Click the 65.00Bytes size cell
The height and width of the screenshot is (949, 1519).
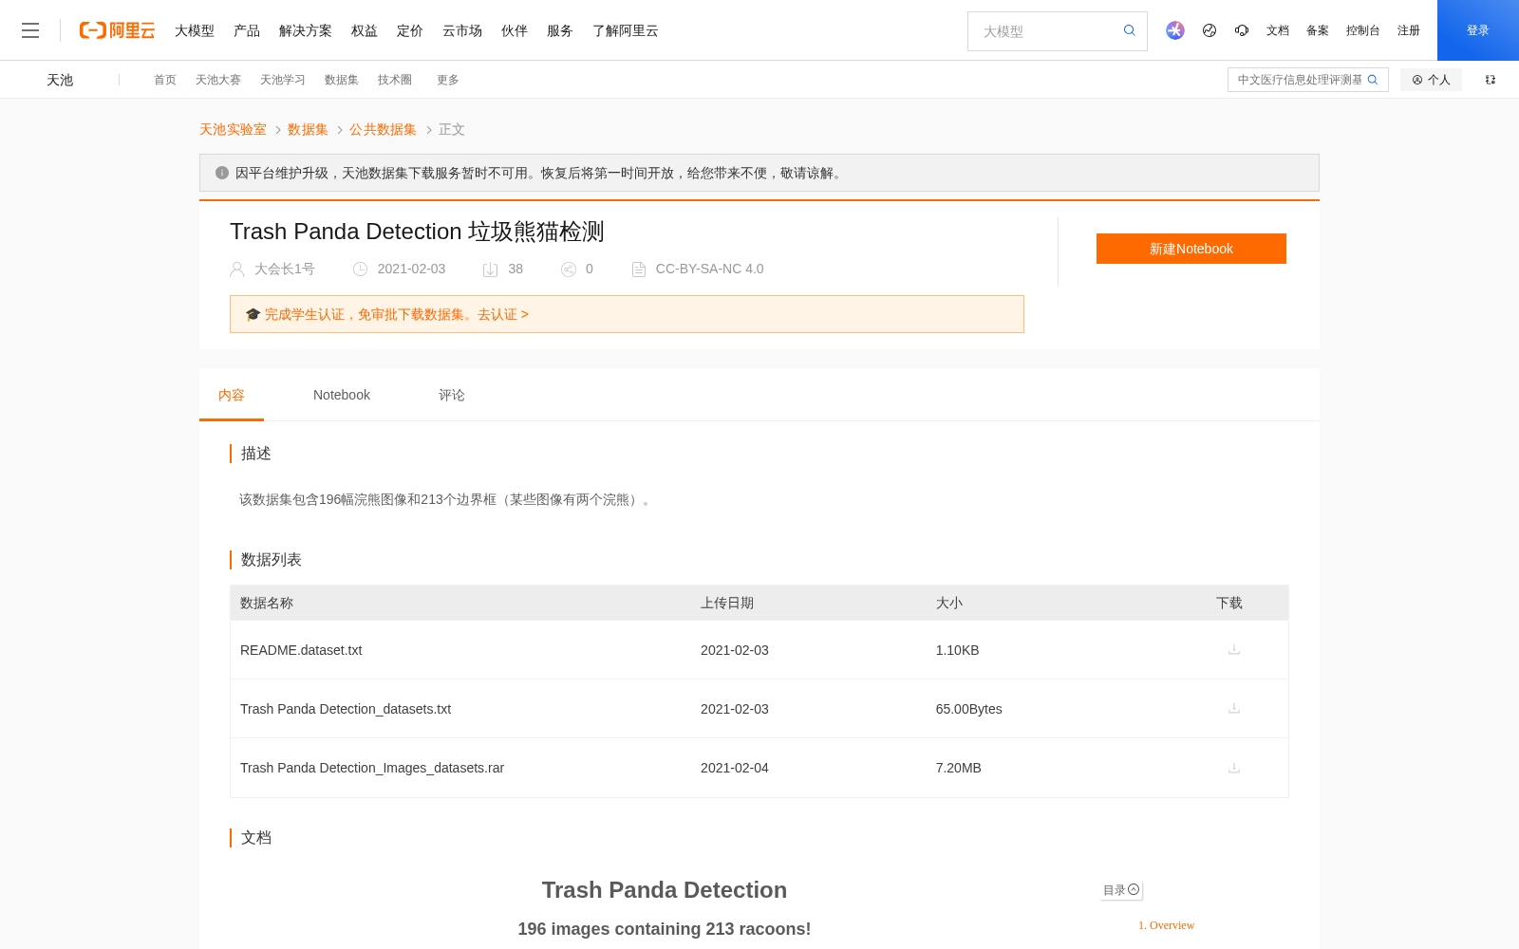[x=969, y=709]
